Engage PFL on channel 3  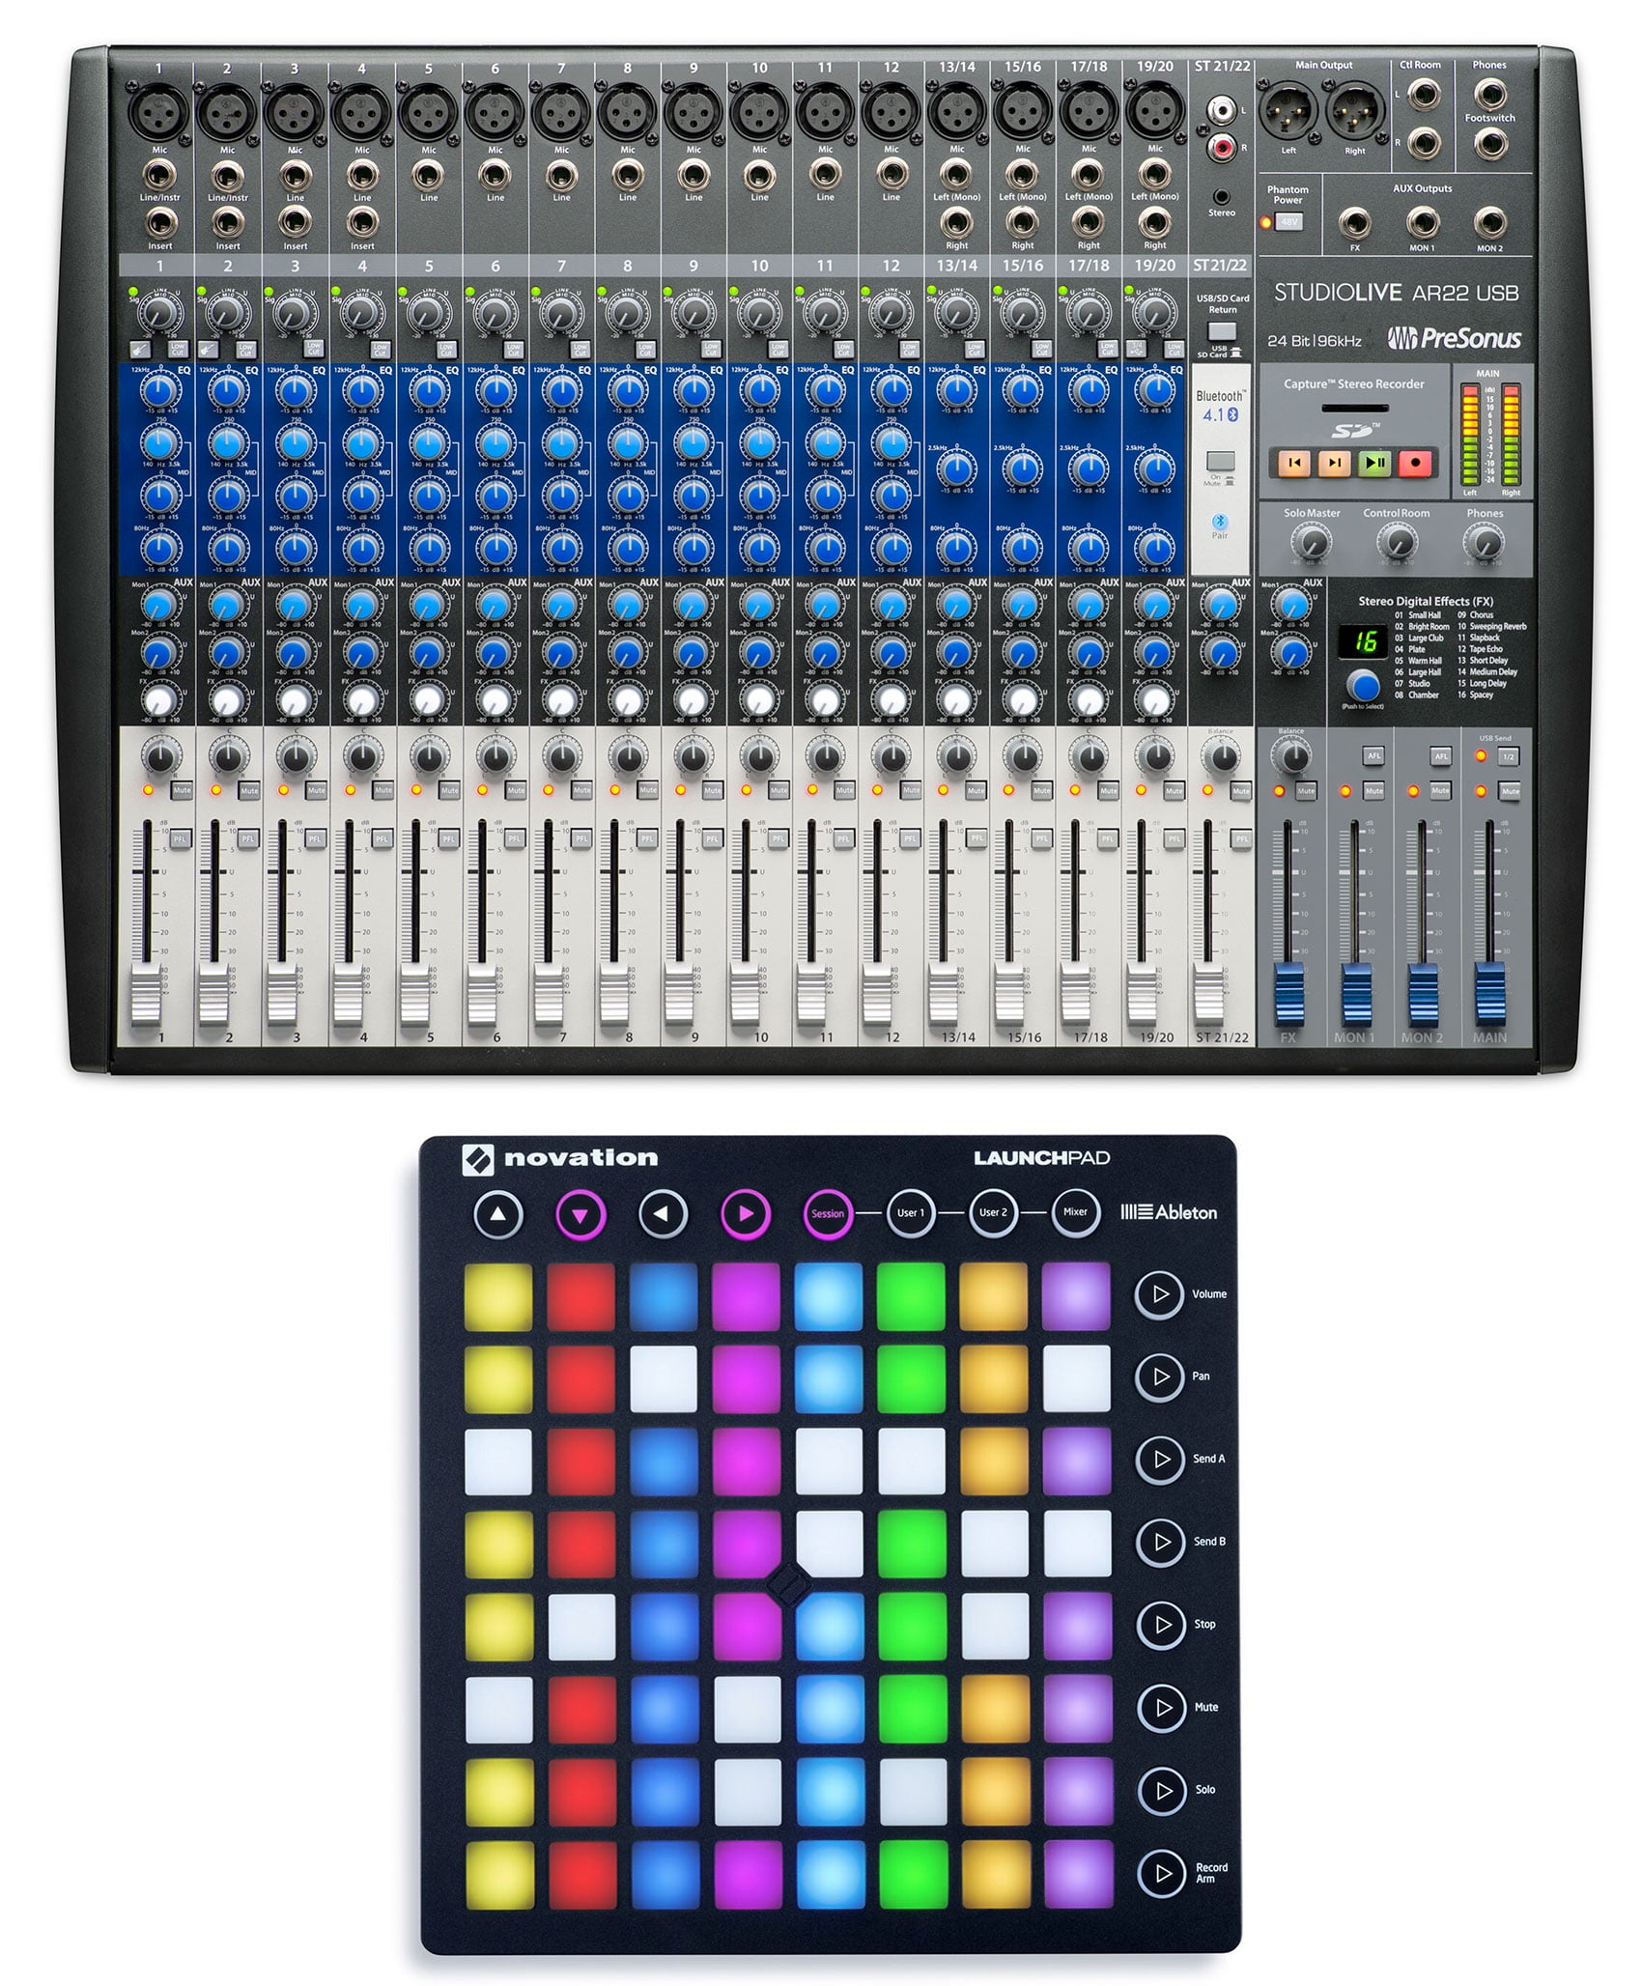[x=316, y=838]
